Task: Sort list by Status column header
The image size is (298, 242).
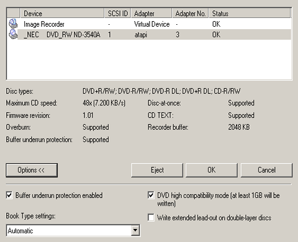Action: click(x=250, y=14)
